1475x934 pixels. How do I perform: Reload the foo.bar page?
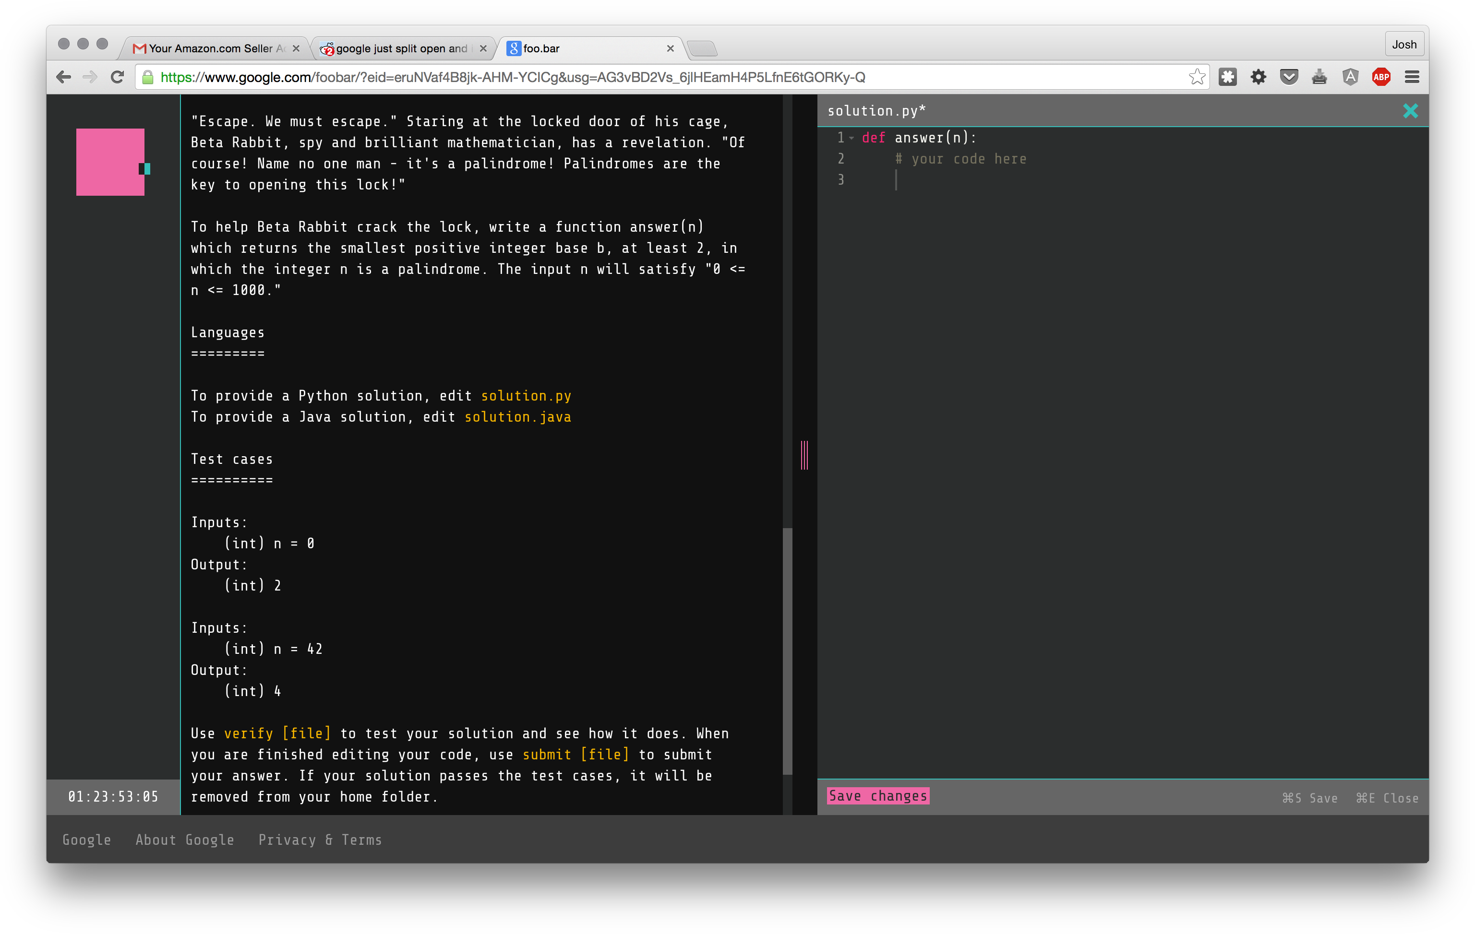click(x=118, y=77)
